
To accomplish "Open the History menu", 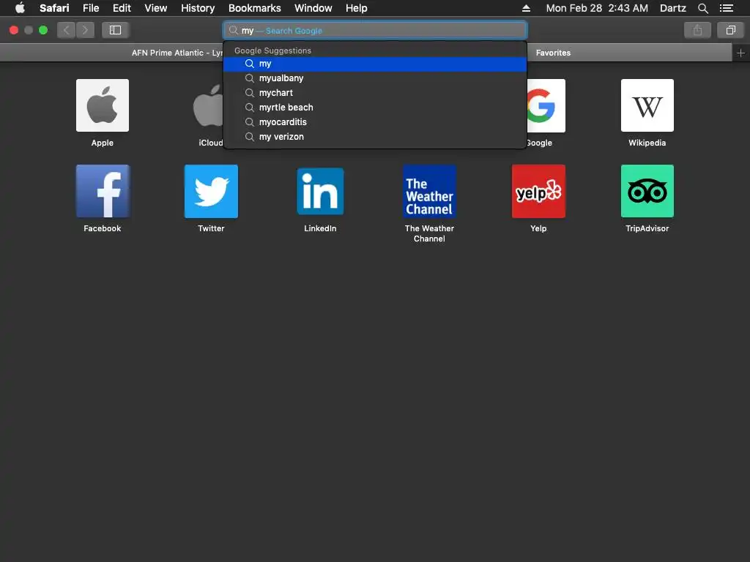I will click(198, 8).
